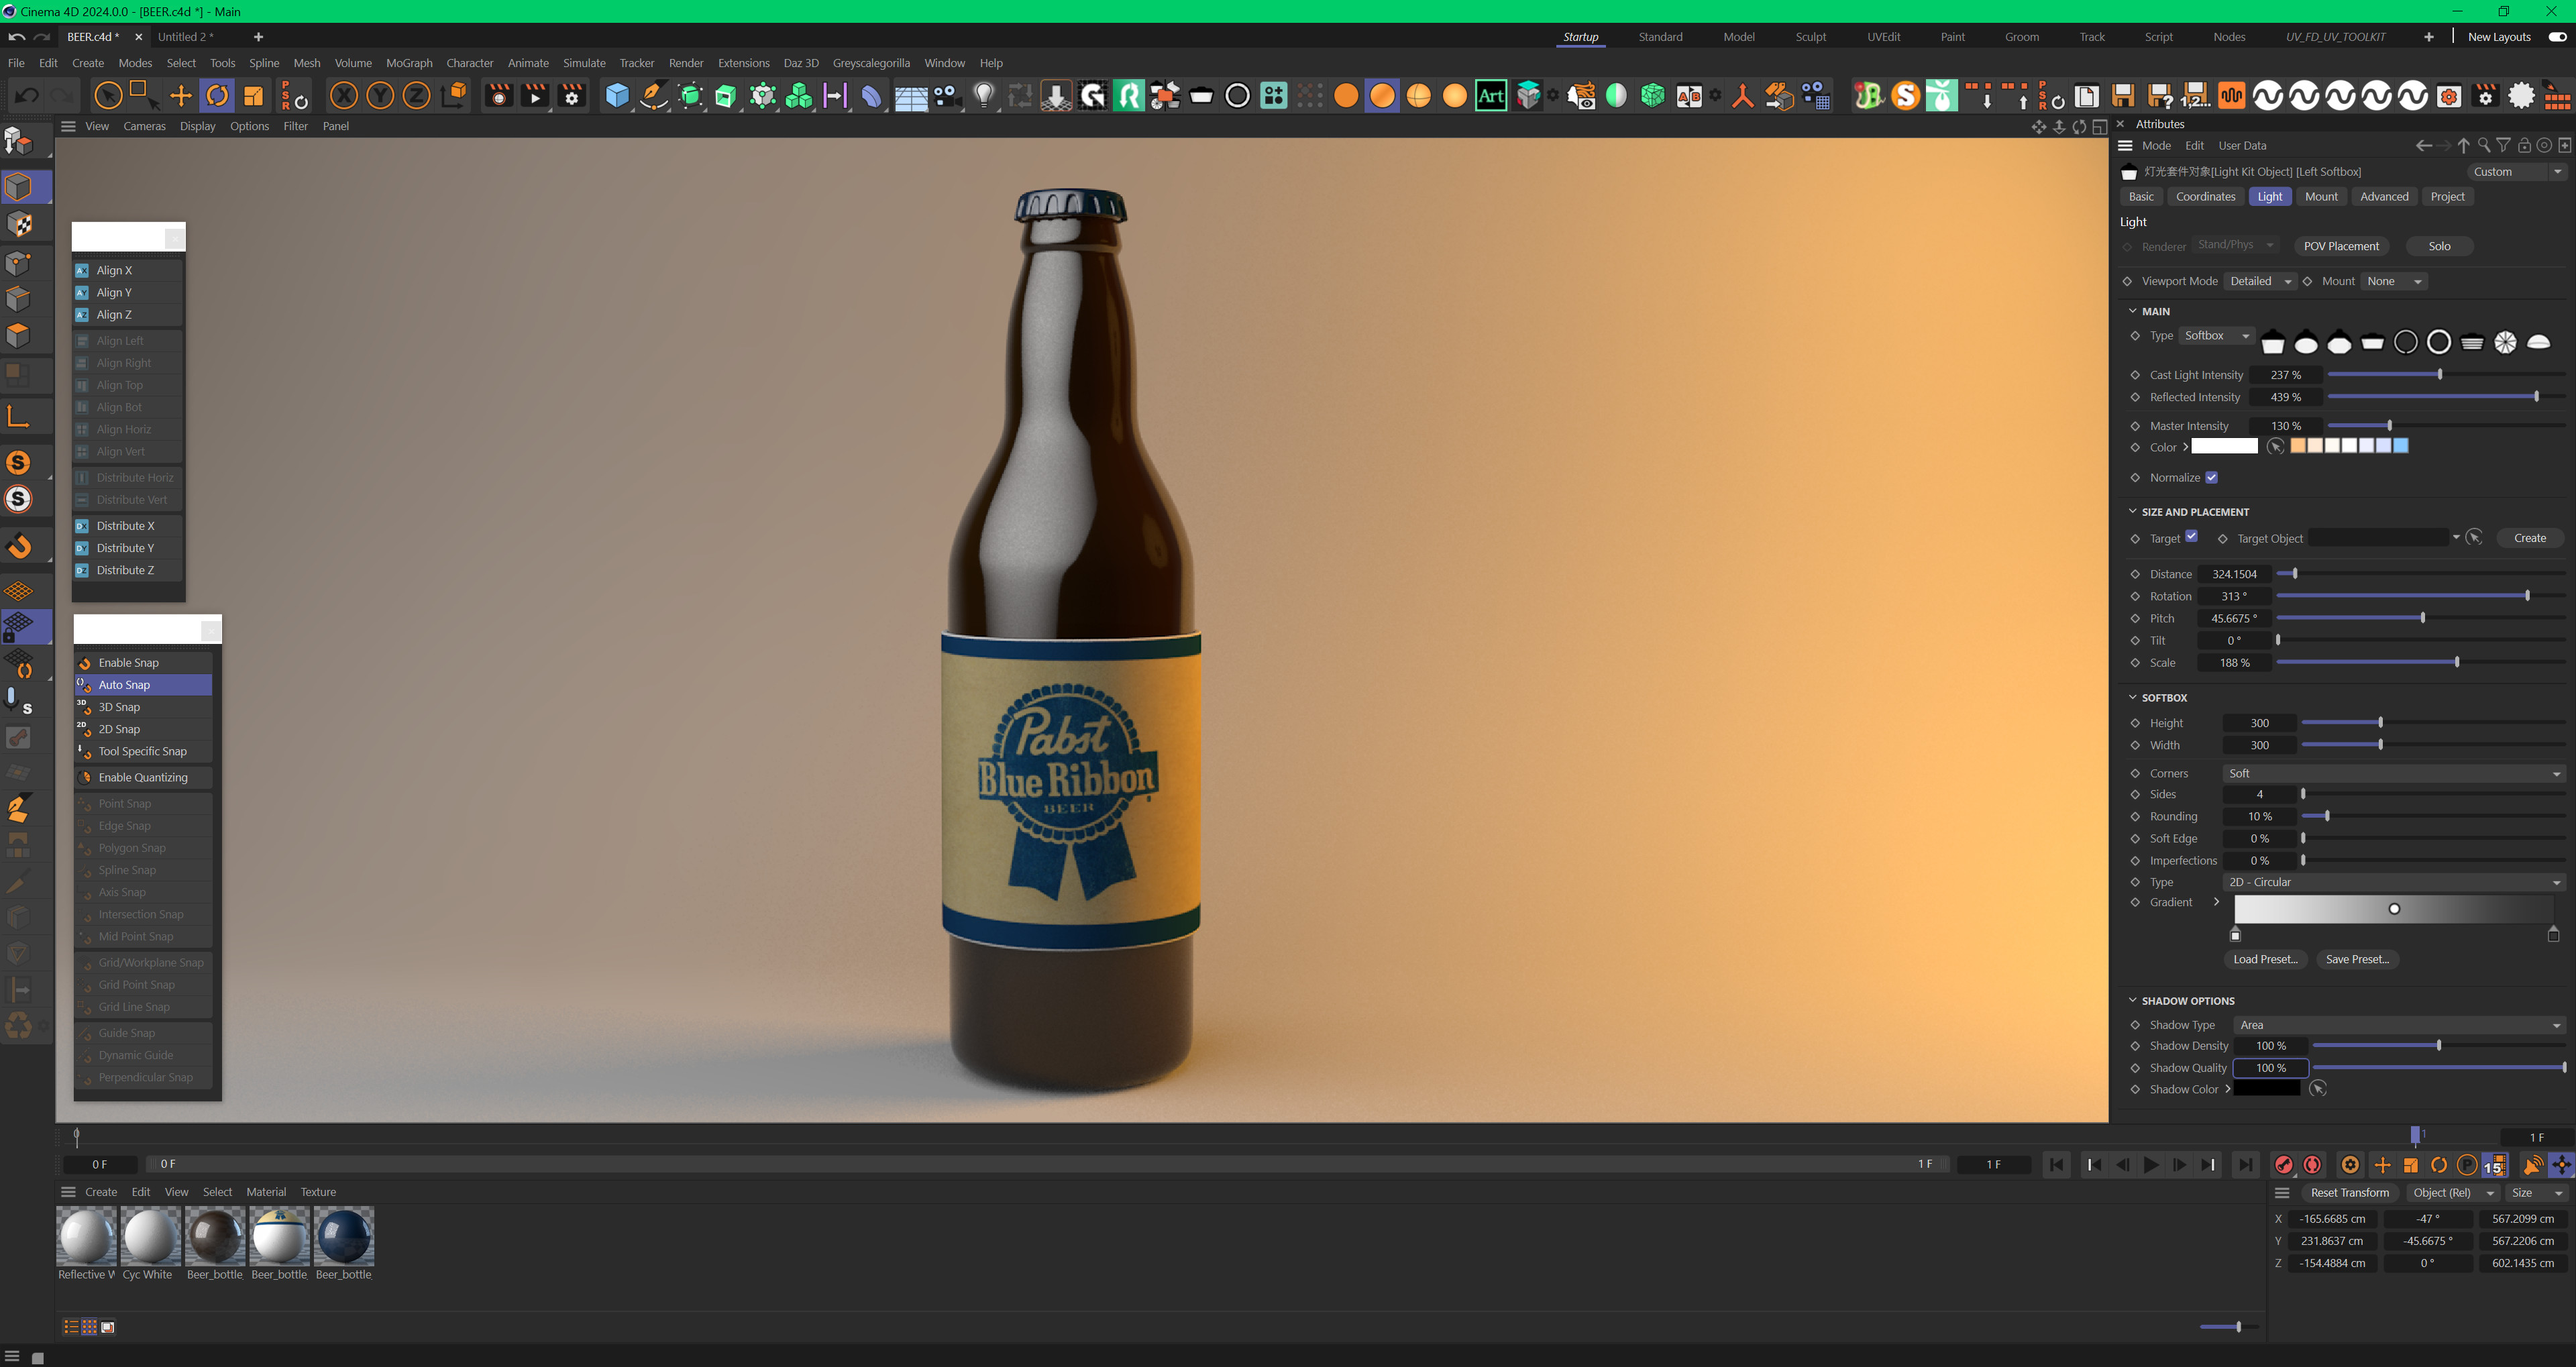Image resolution: width=2576 pixels, height=1367 pixels.
Task: Collapse the SOFTBOX section
Action: tap(2132, 697)
